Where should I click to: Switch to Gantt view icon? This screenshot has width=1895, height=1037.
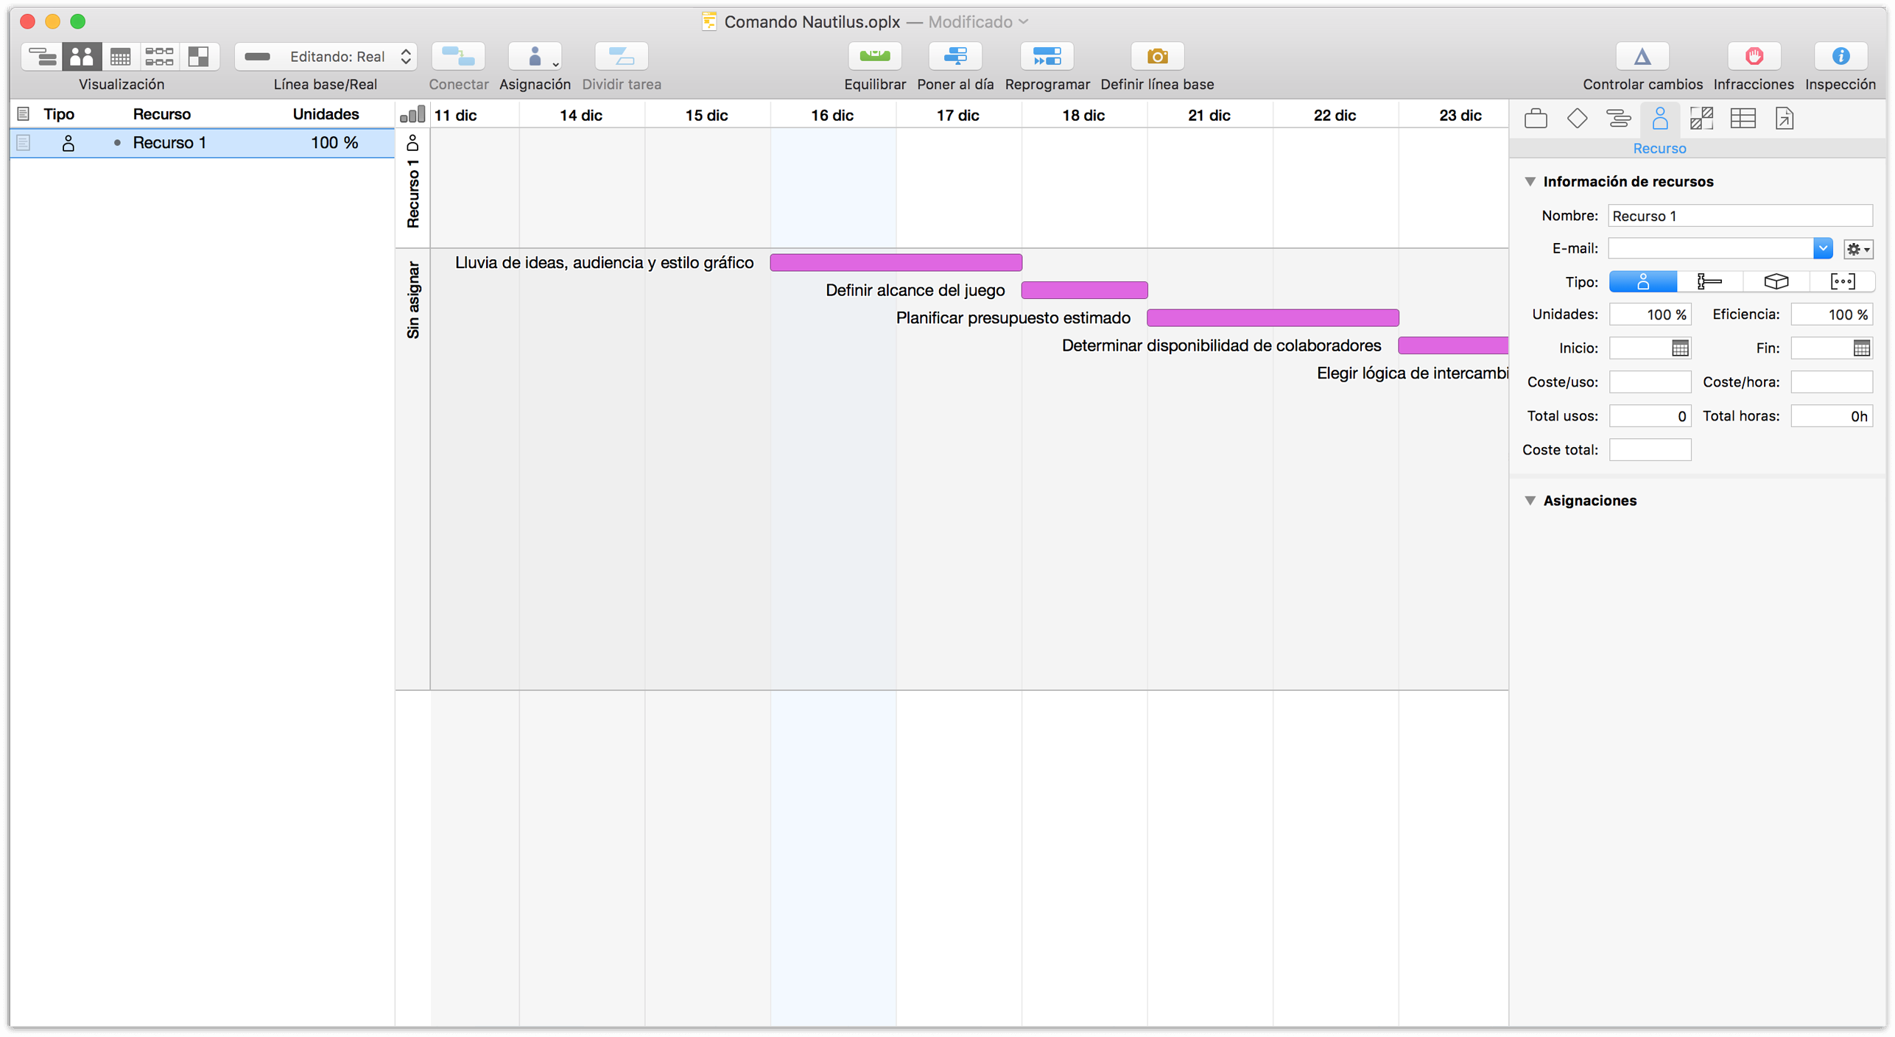43,57
